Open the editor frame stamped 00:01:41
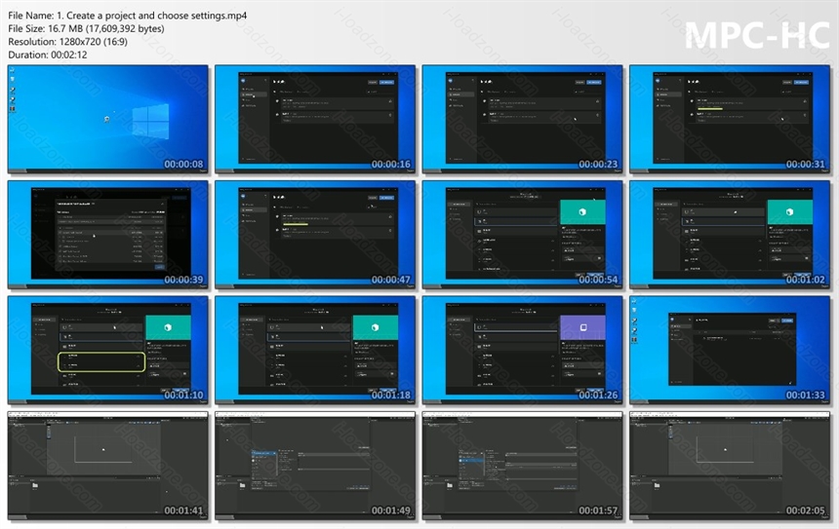839x529 pixels. point(108,466)
